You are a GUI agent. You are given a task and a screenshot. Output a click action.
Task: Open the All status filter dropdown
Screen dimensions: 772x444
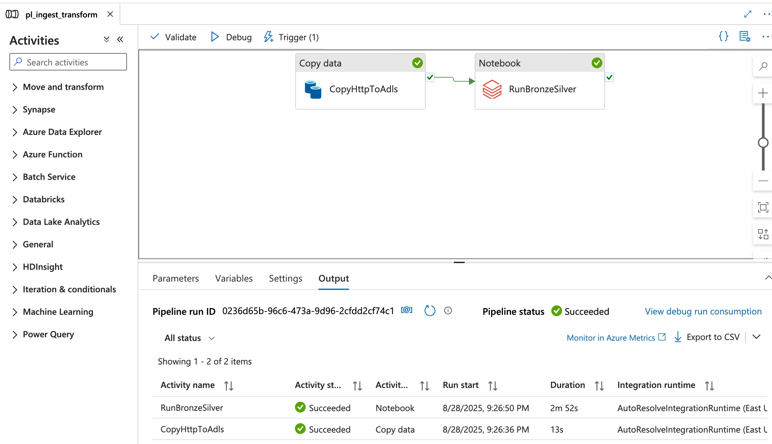[189, 338]
